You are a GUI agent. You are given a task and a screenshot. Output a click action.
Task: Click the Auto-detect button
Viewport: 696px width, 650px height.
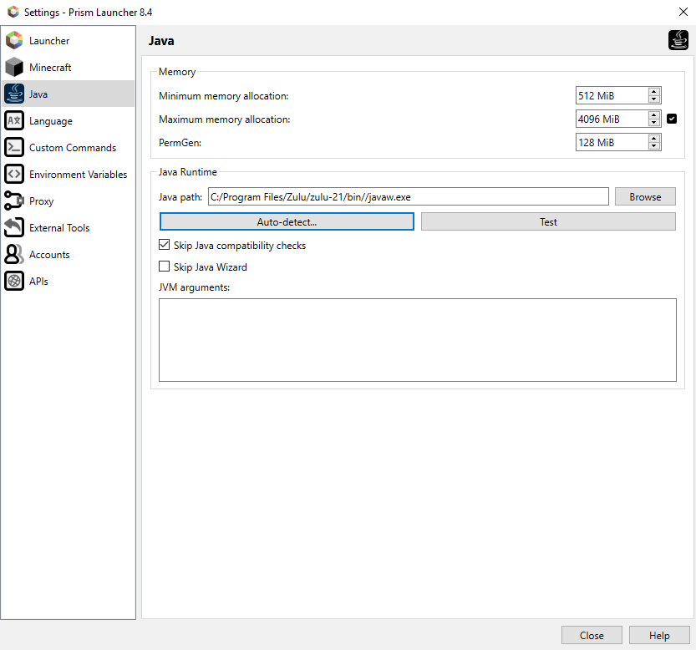click(x=287, y=221)
